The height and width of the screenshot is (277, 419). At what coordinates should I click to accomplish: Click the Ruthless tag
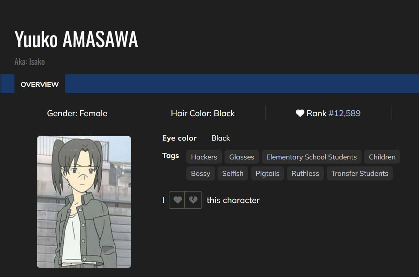coord(305,173)
